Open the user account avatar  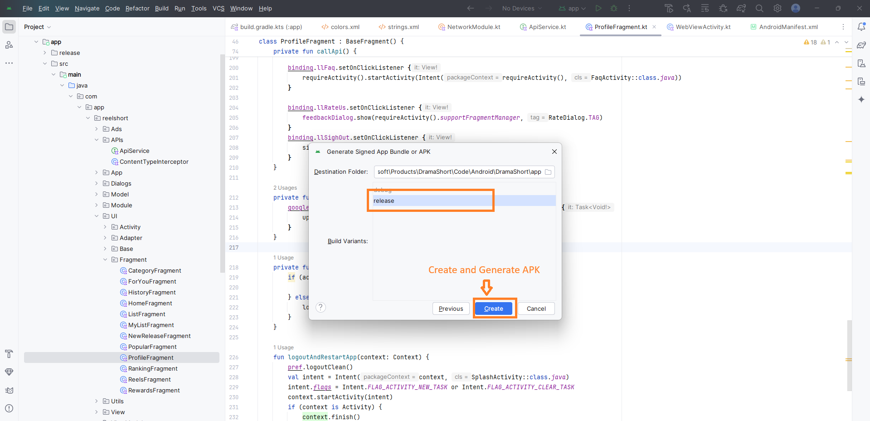(796, 8)
